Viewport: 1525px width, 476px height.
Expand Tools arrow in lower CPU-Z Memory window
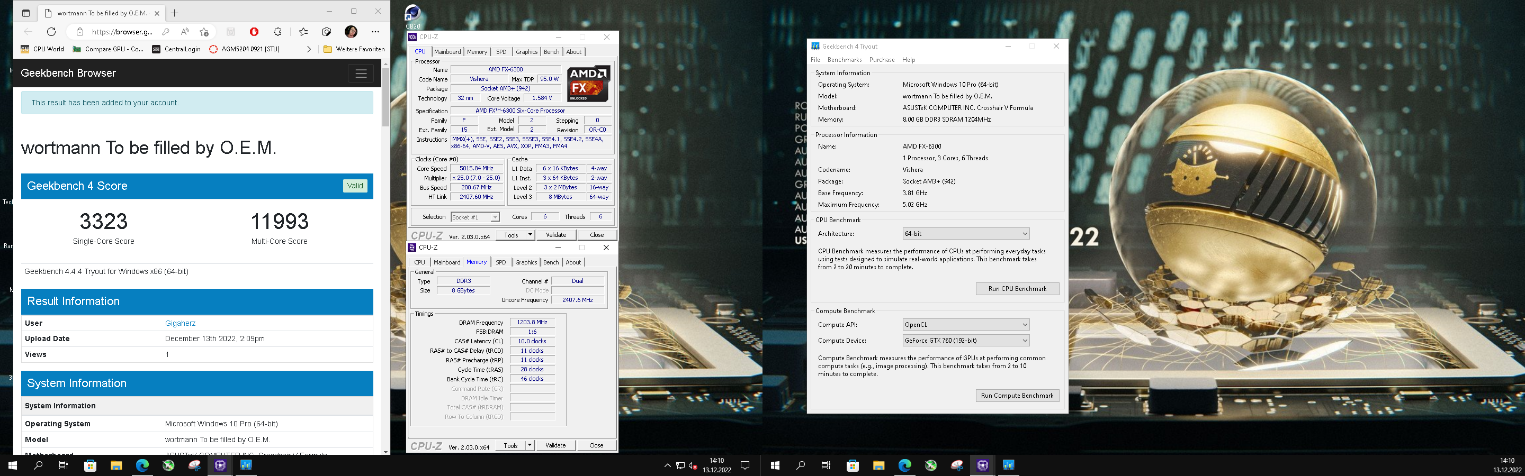530,445
